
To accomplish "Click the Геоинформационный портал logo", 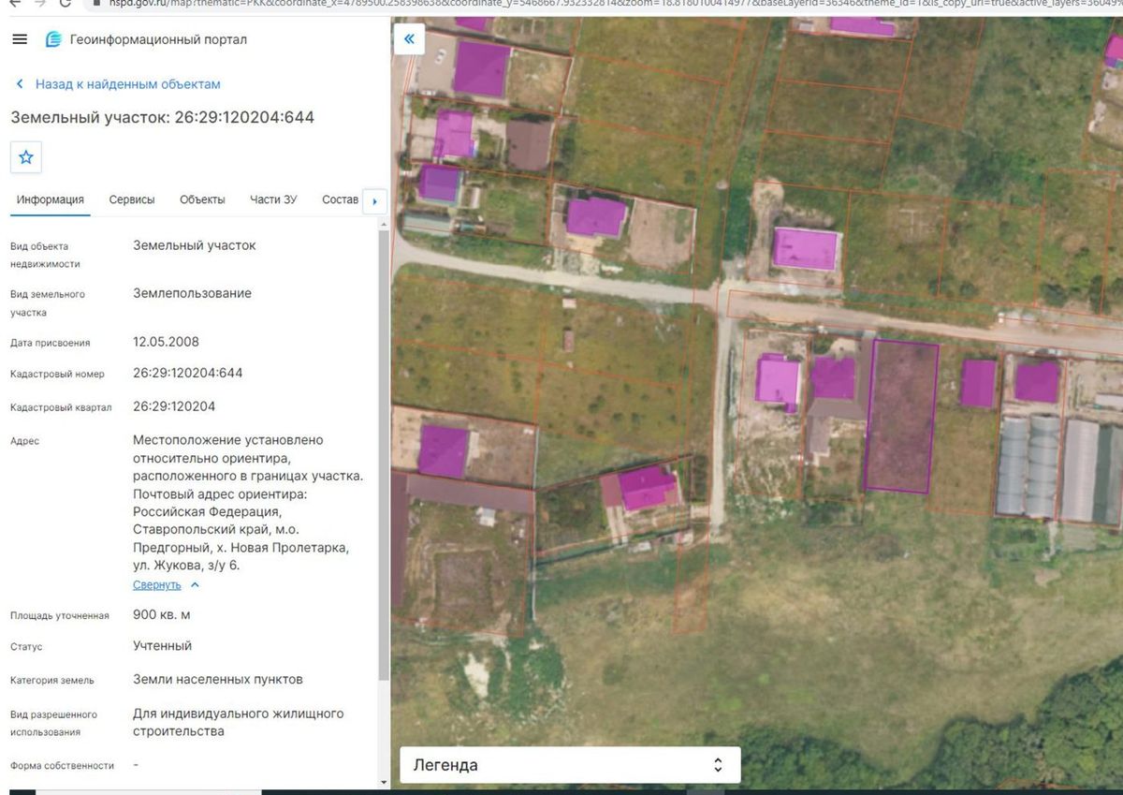I will pyautogui.click(x=146, y=40).
